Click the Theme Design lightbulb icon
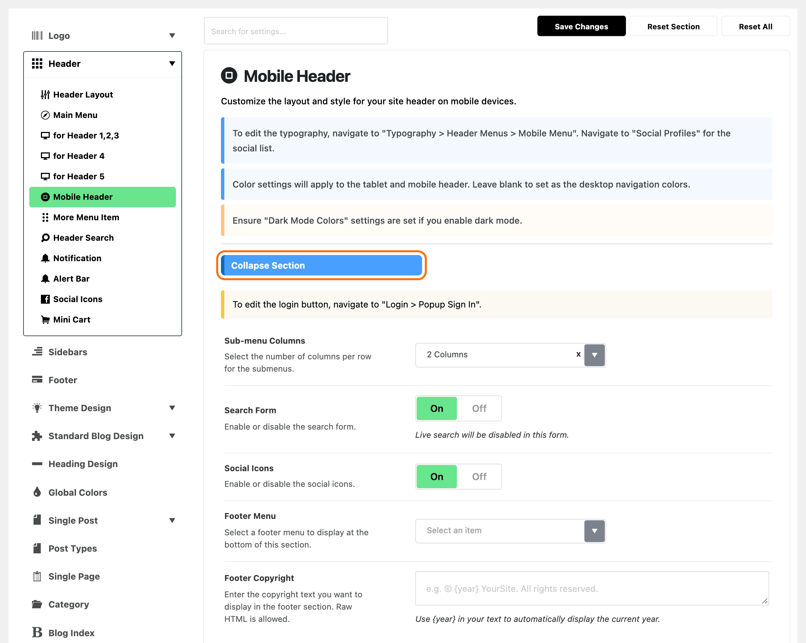The image size is (806, 643). [37, 407]
